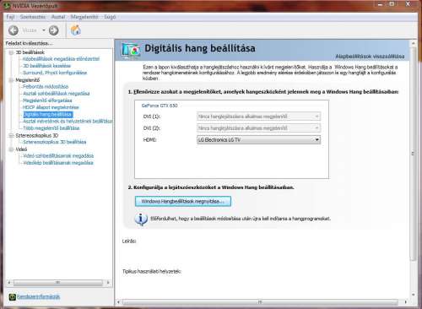
Task: Select HDCP állapot megtekintése tree item
Action: 51,107
